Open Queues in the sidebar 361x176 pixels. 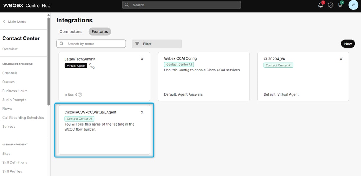click(9, 82)
